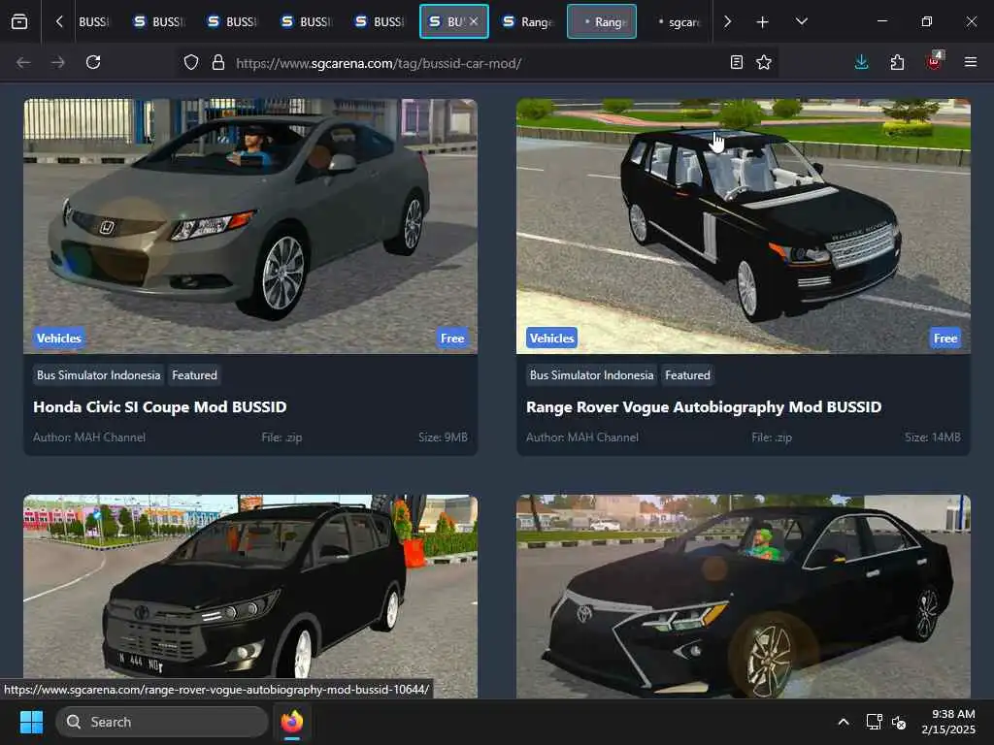The image size is (994, 745).
Task: Click 'Size: 14MB' text
Action: click(x=933, y=437)
